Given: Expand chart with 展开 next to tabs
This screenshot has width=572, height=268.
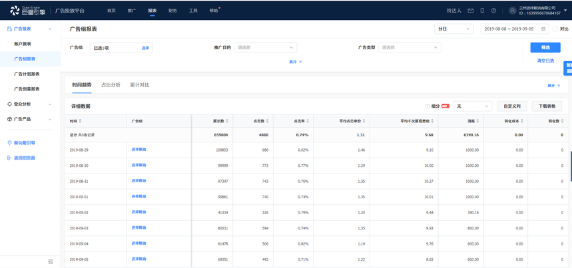Looking at the screenshot, I should 553,86.
